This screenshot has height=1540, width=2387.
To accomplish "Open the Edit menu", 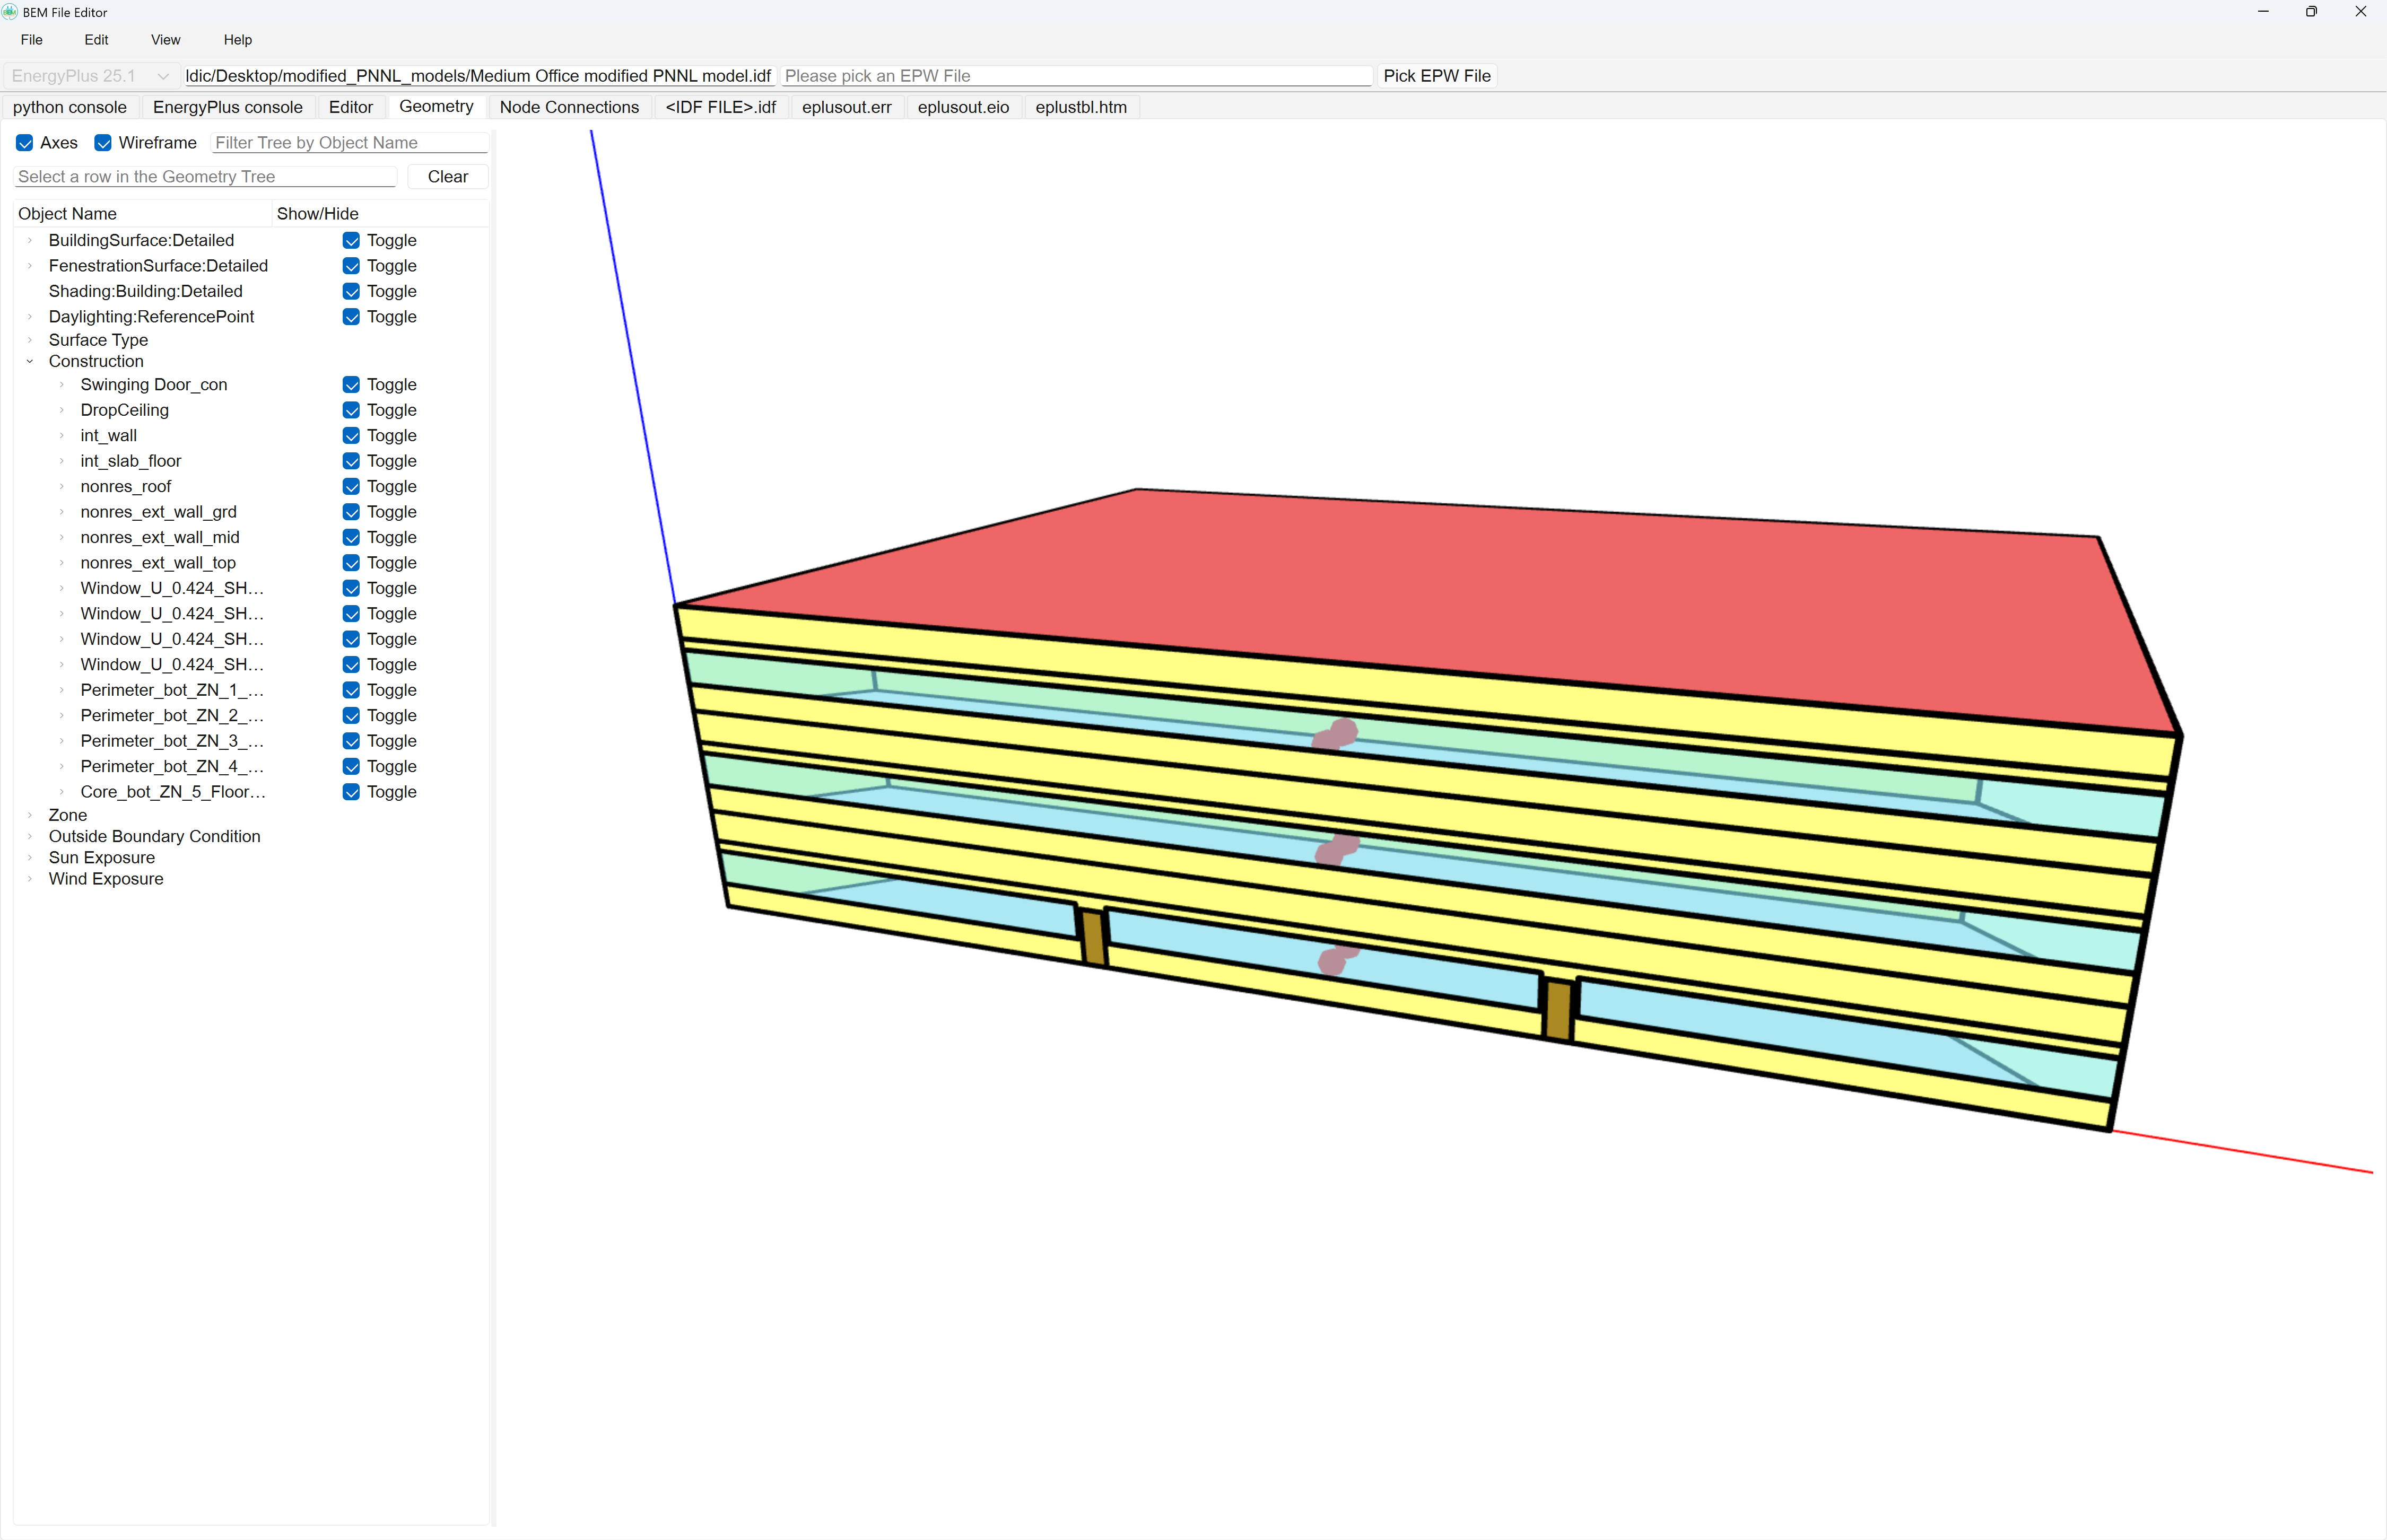I will tap(96, 40).
